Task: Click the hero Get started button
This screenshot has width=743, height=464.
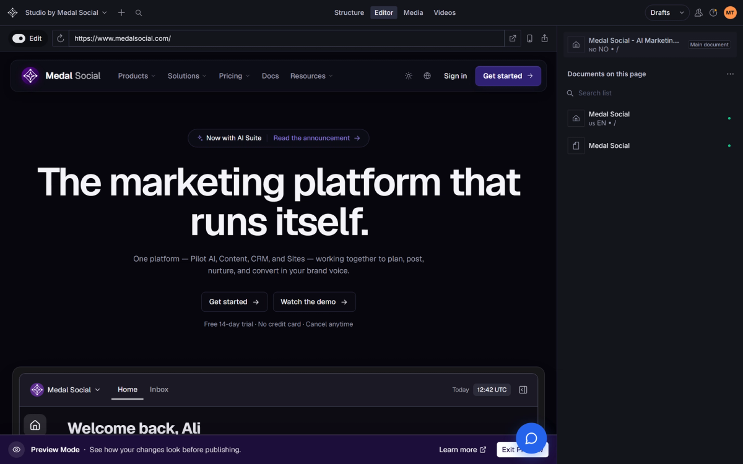Action: point(234,302)
